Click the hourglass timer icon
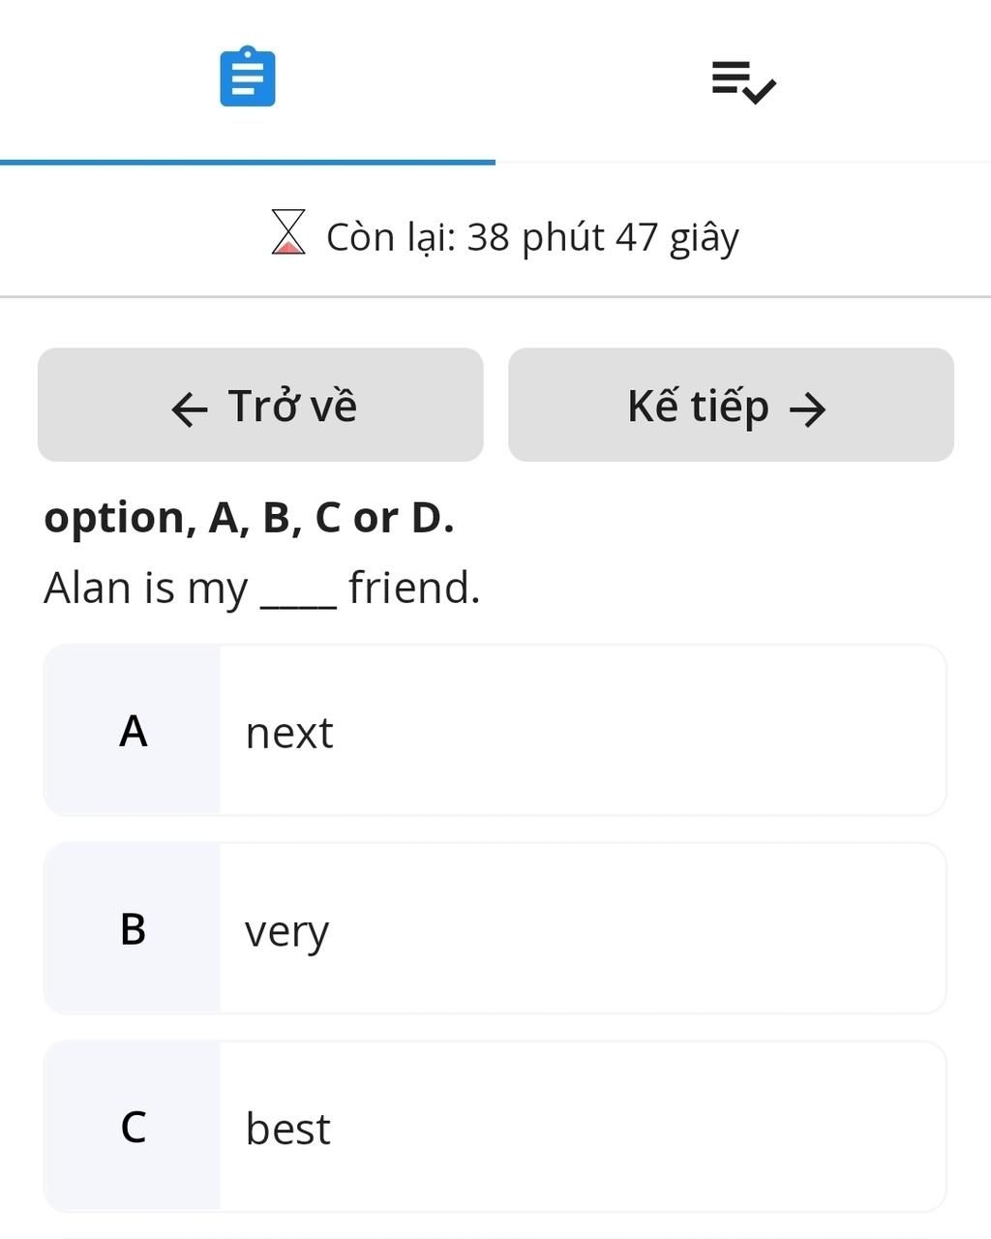The image size is (991, 1239). [x=288, y=232]
